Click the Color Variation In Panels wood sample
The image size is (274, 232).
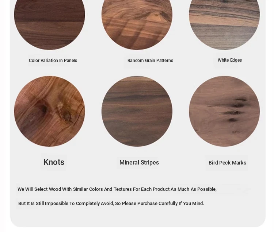49,24
